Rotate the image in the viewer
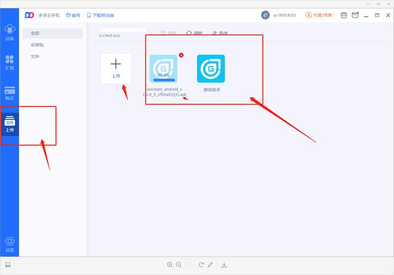394x275 pixels. click(201, 265)
